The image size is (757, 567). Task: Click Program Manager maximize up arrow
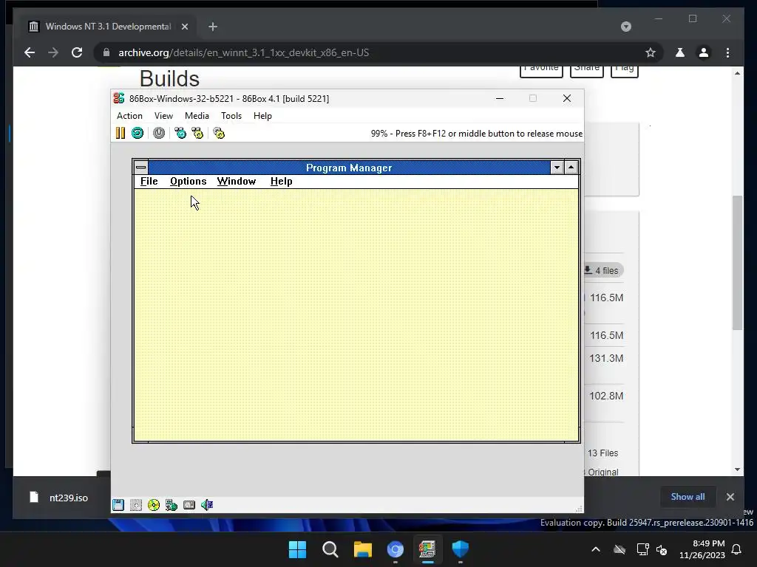coord(571,168)
